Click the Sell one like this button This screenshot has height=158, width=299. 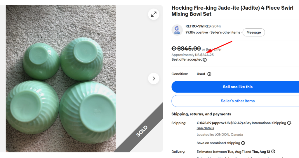pos(235,87)
